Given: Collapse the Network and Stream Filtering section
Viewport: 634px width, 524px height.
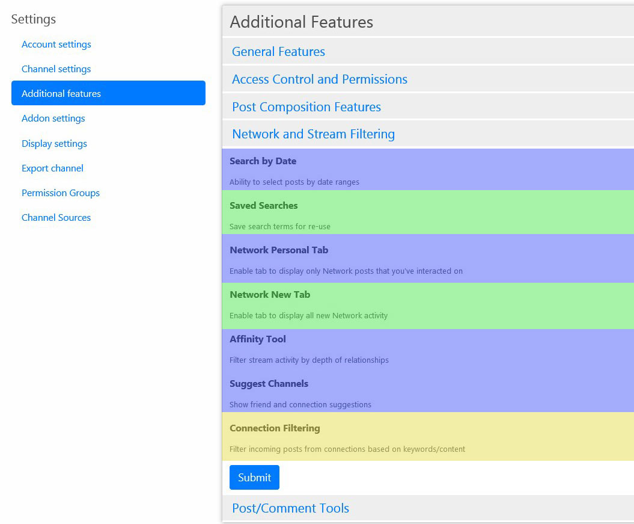Looking at the screenshot, I should 313,134.
